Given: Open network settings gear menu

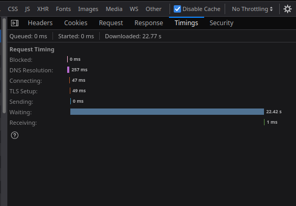Looking at the screenshot, I should click(287, 9).
